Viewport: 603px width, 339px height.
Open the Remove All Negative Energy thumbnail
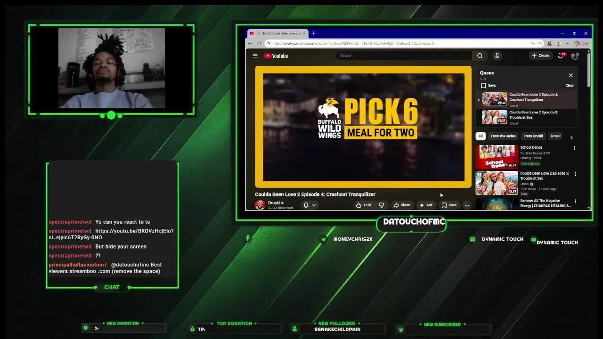pos(497,204)
